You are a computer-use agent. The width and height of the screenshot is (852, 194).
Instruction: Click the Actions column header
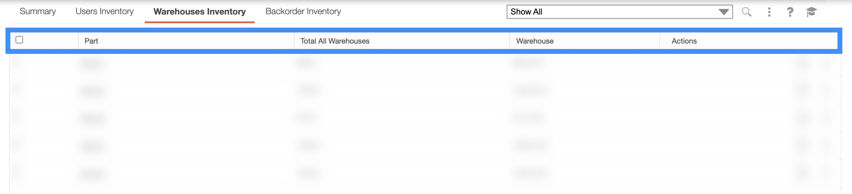click(684, 41)
